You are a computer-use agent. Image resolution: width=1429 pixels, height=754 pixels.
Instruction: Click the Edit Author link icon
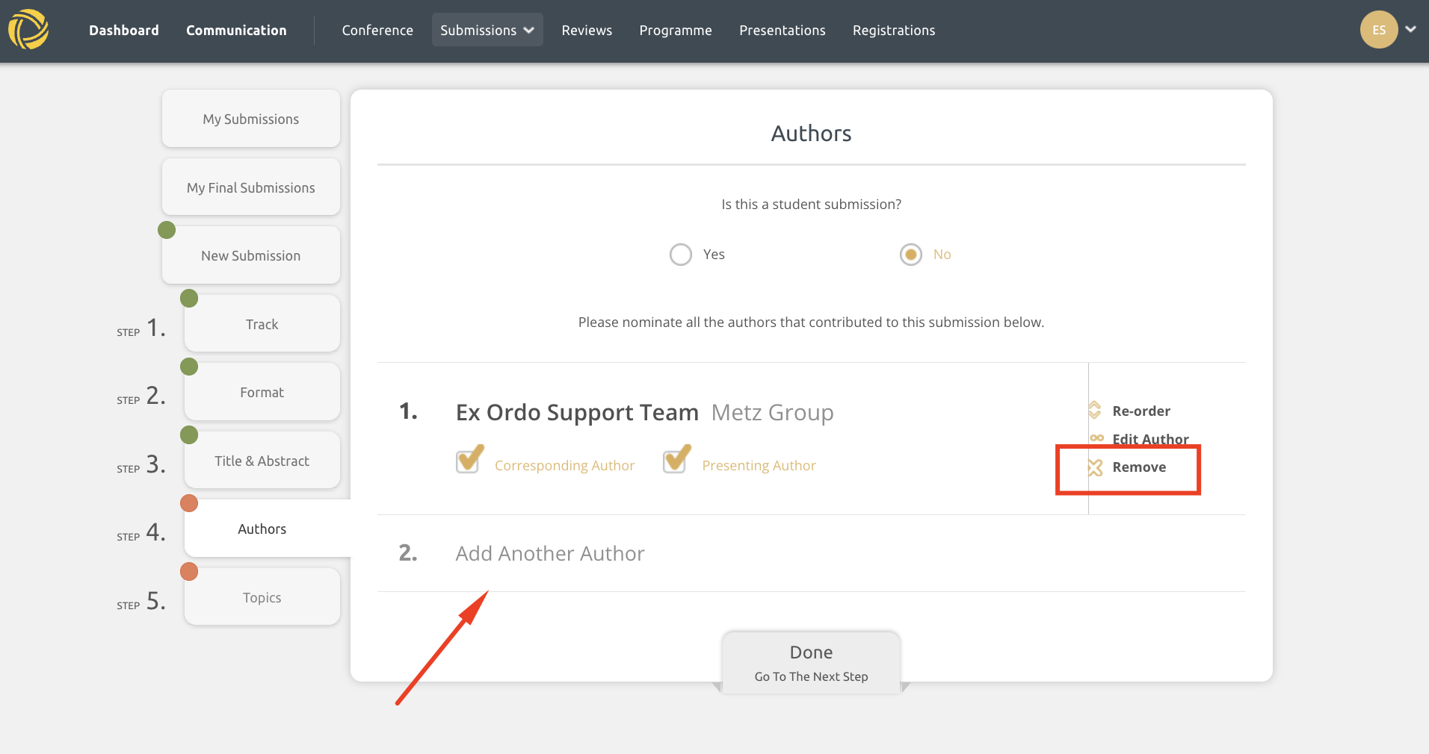[x=1096, y=438]
